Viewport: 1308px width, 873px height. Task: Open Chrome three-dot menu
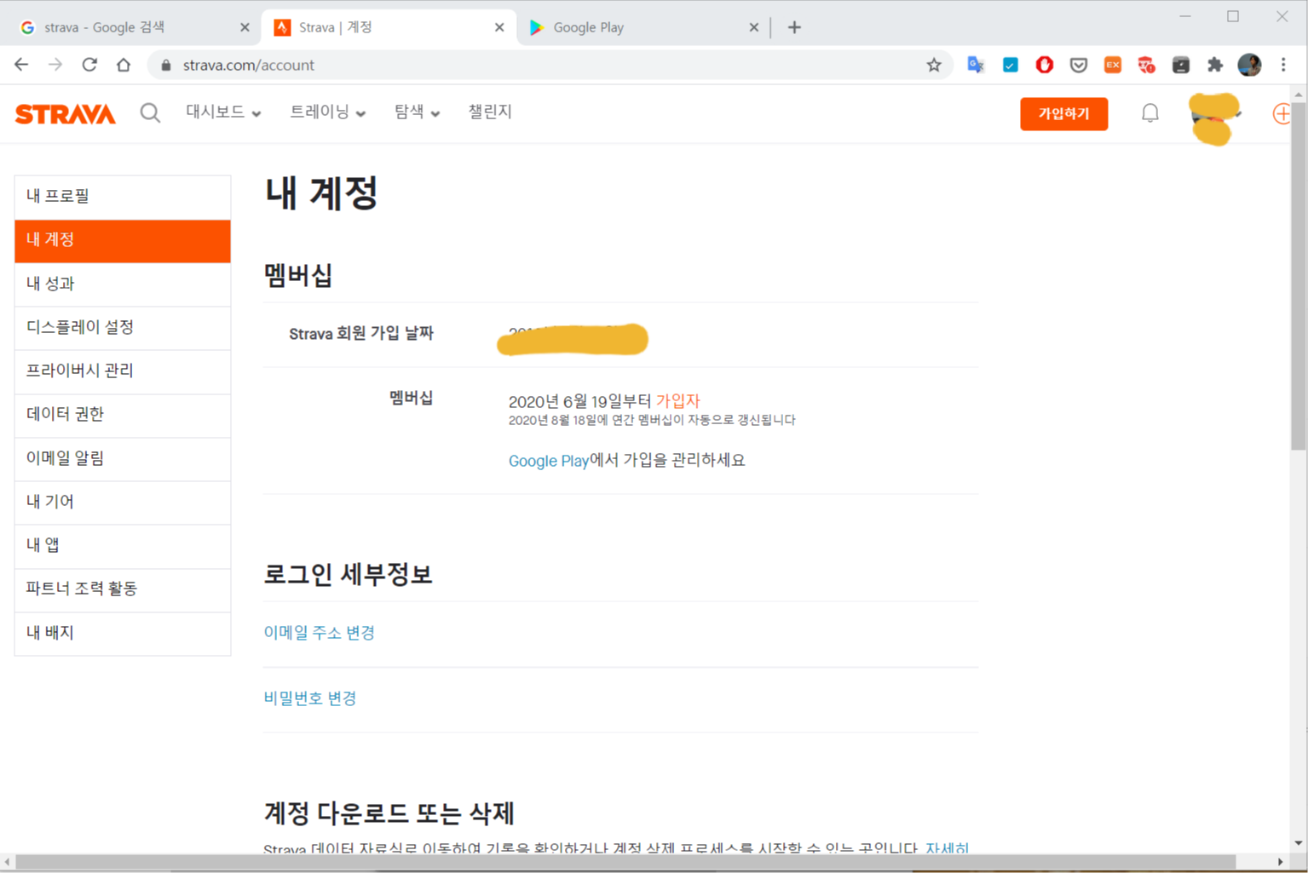click(1283, 65)
